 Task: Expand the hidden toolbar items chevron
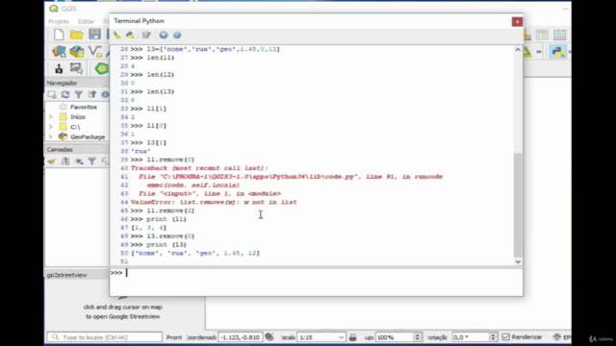539,51
